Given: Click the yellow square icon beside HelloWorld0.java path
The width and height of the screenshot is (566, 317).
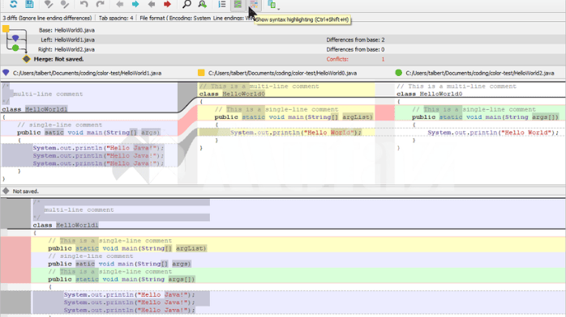Looking at the screenshot, I should (x=201, y=73).
